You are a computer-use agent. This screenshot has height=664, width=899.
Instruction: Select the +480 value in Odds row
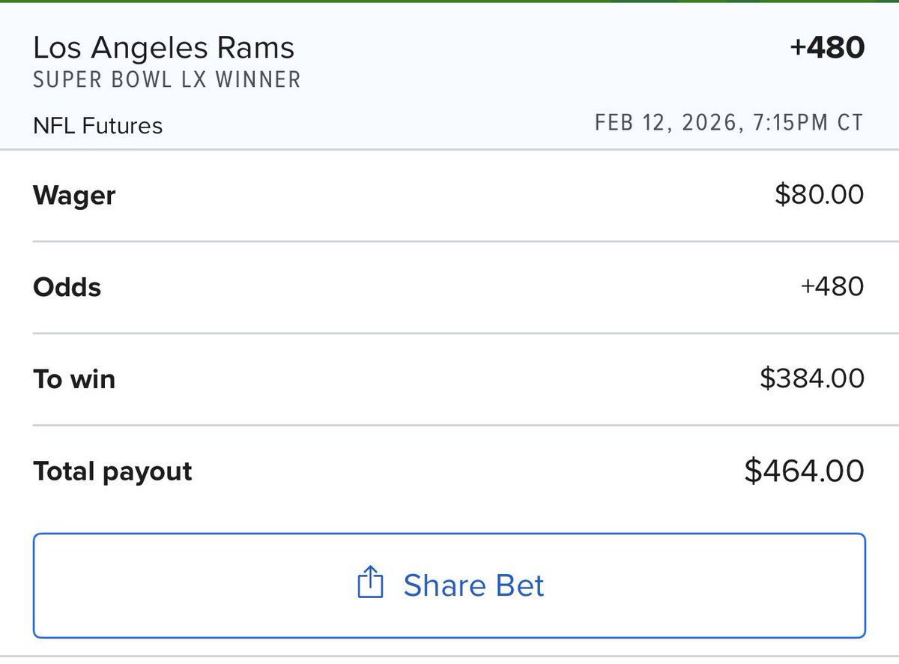coord(832,287)
